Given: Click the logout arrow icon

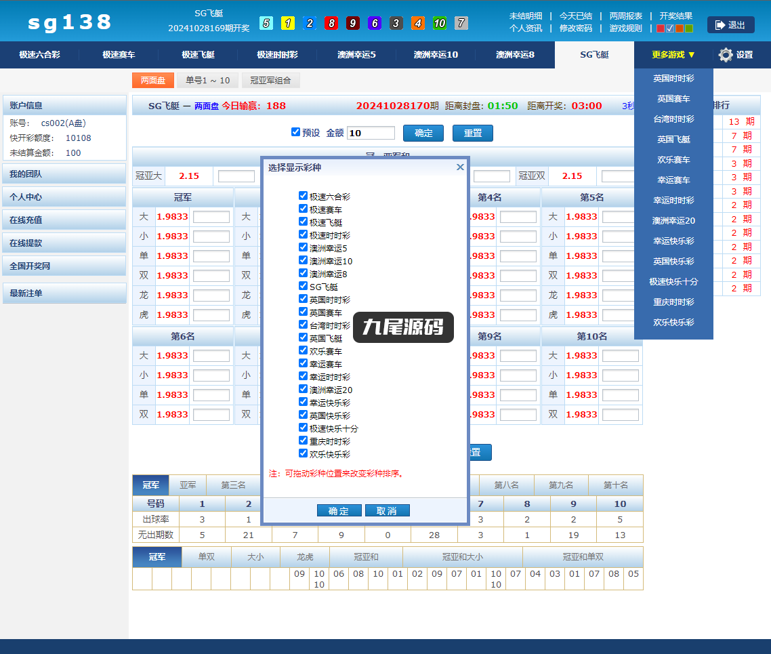Looking at the screenshot, I should (720, 25).
